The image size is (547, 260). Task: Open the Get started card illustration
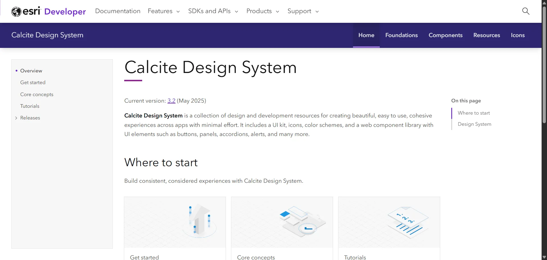coord(175,222)
